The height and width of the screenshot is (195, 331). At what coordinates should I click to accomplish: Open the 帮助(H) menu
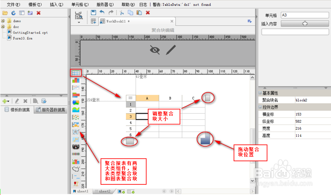(128, 4)
